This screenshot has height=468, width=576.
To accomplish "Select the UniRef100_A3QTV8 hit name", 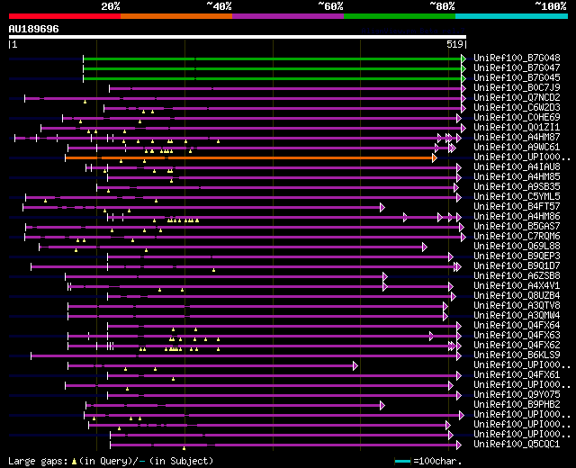I will pos(517,306).
